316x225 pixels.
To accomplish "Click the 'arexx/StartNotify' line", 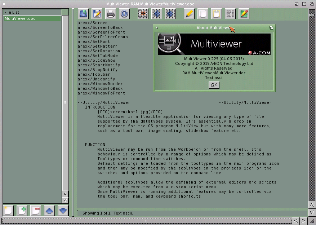I will 99,65.
